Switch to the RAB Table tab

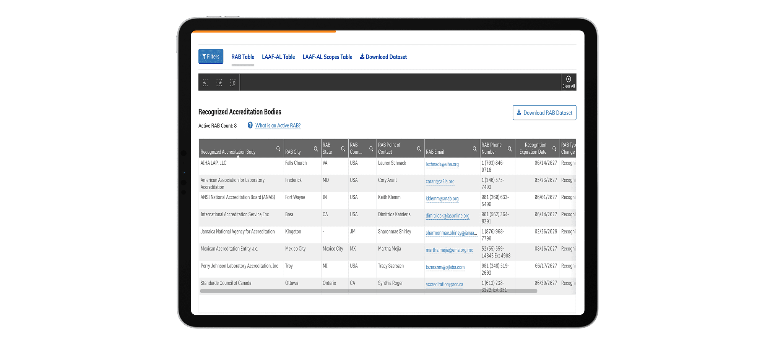click(243, 57)
